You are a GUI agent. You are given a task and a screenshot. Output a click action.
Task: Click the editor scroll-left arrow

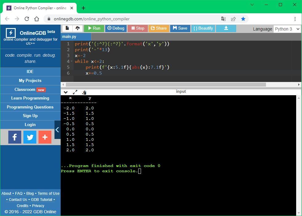pos(63,84)
